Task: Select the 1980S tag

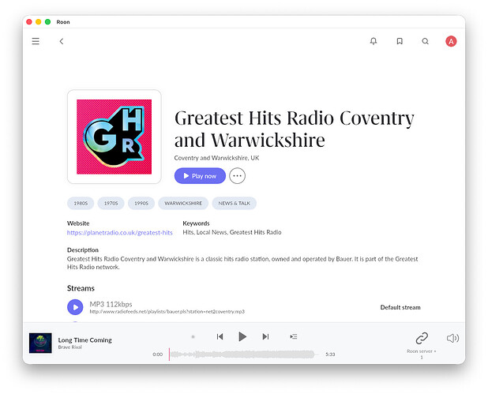Action: coord(81,203)
